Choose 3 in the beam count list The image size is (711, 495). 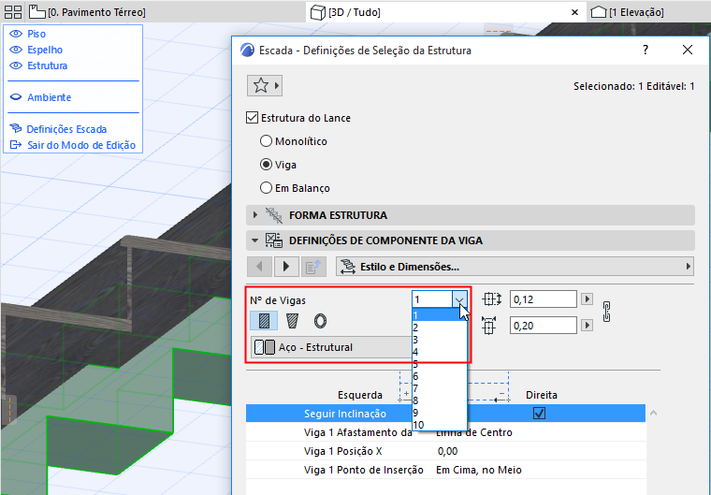[439, 340]
